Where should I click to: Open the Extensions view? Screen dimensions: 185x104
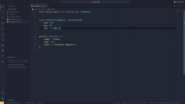click(3, 23)
